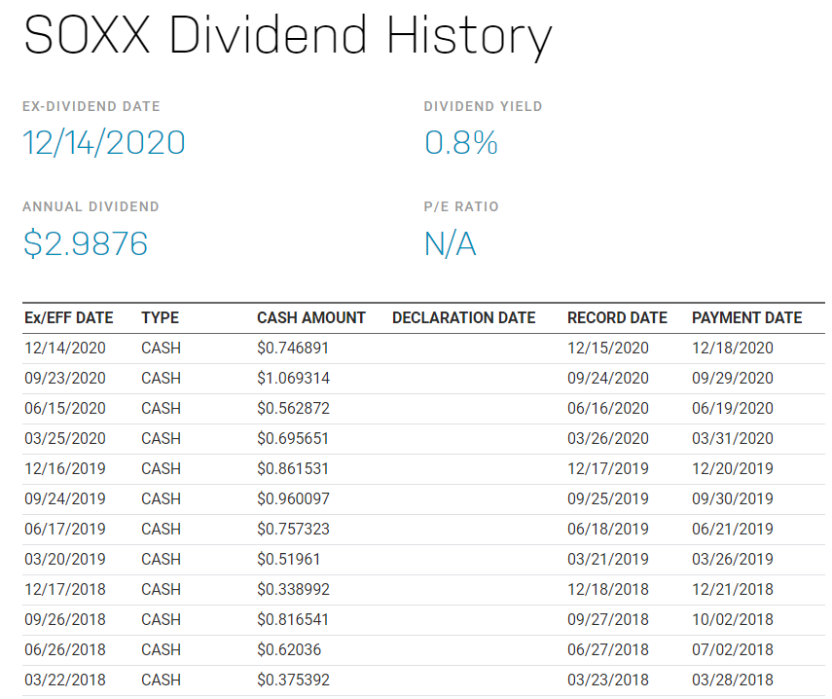Click CASH type in the 09/23/2020 row

(162, 378)
